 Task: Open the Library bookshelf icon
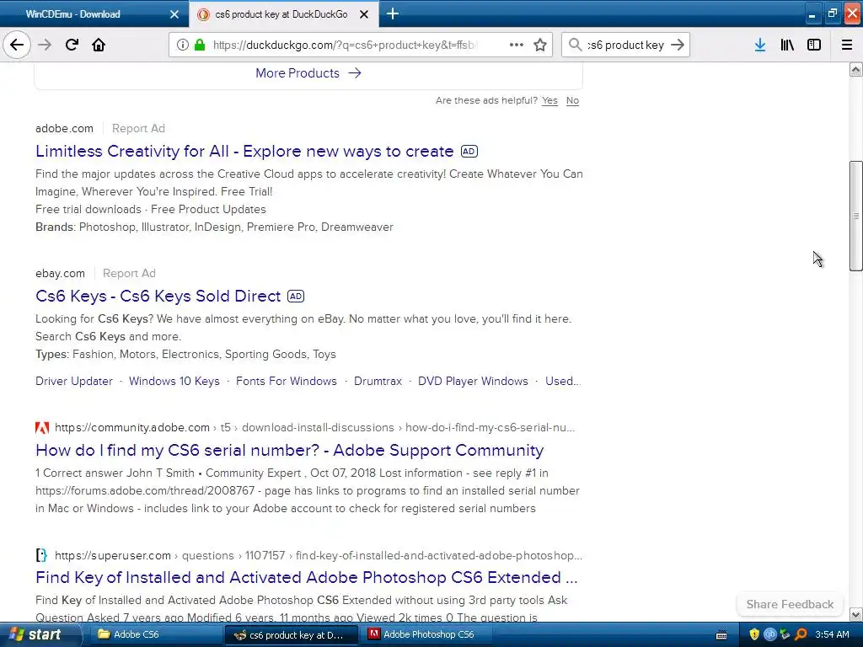(787, 45)
